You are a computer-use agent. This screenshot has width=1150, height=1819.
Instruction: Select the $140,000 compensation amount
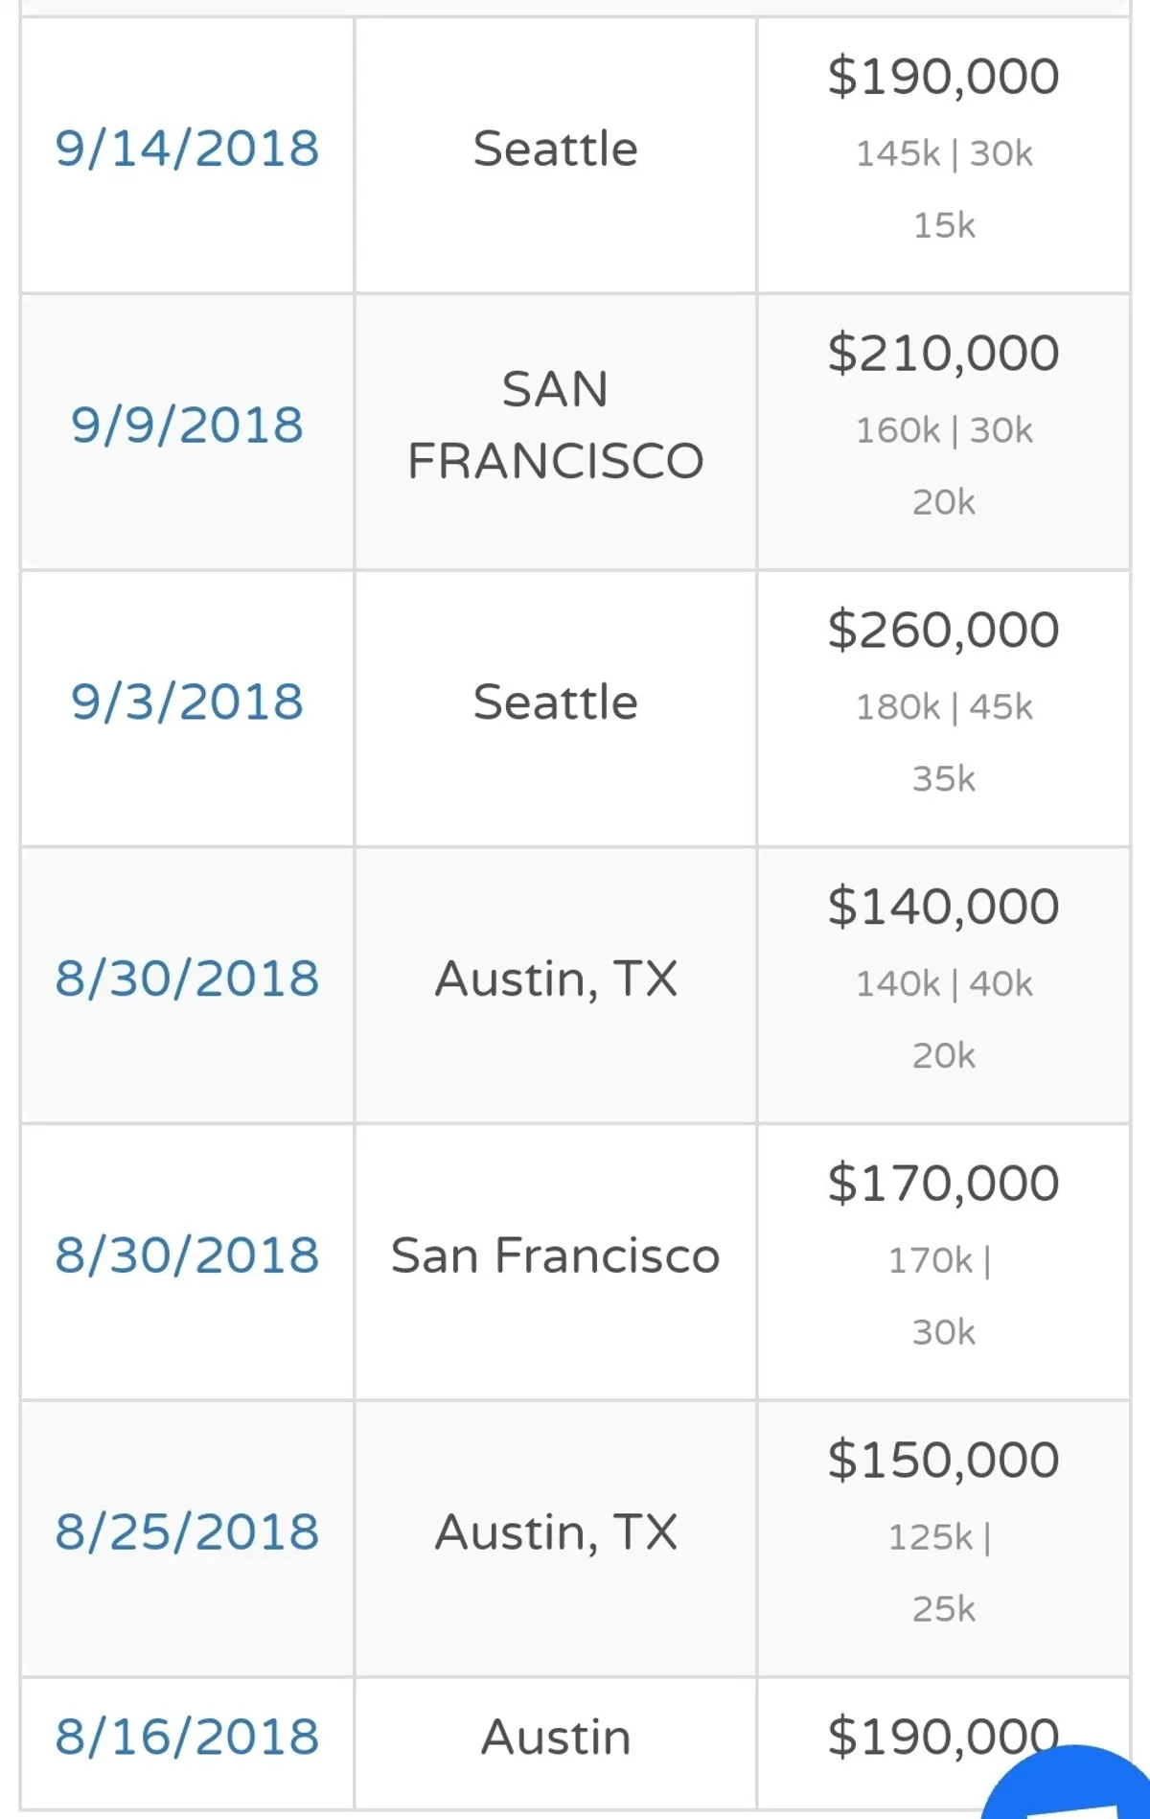click(943, 907)
